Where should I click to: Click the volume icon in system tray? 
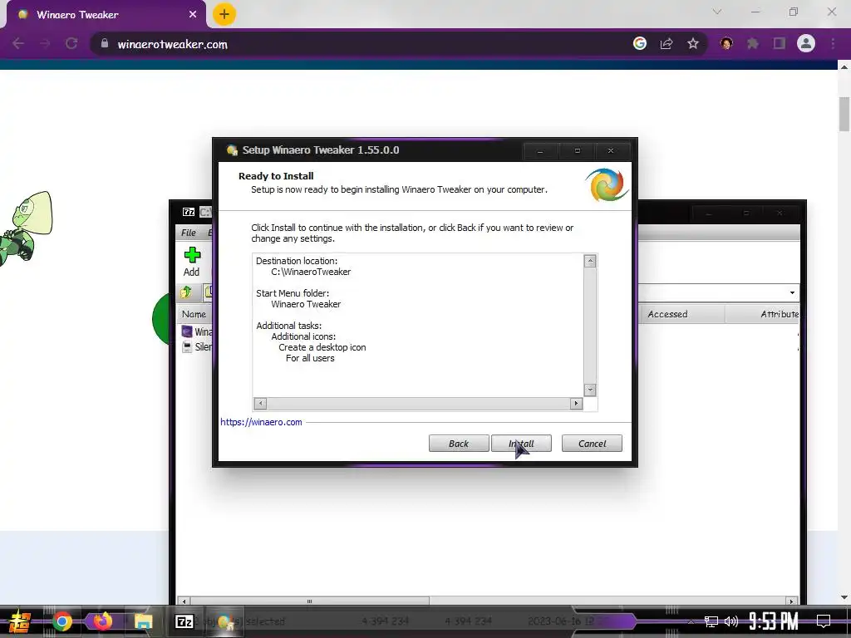731,621
